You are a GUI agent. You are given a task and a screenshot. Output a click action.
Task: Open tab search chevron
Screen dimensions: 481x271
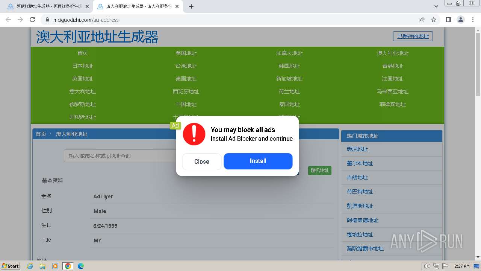click(x=436, y=6)
